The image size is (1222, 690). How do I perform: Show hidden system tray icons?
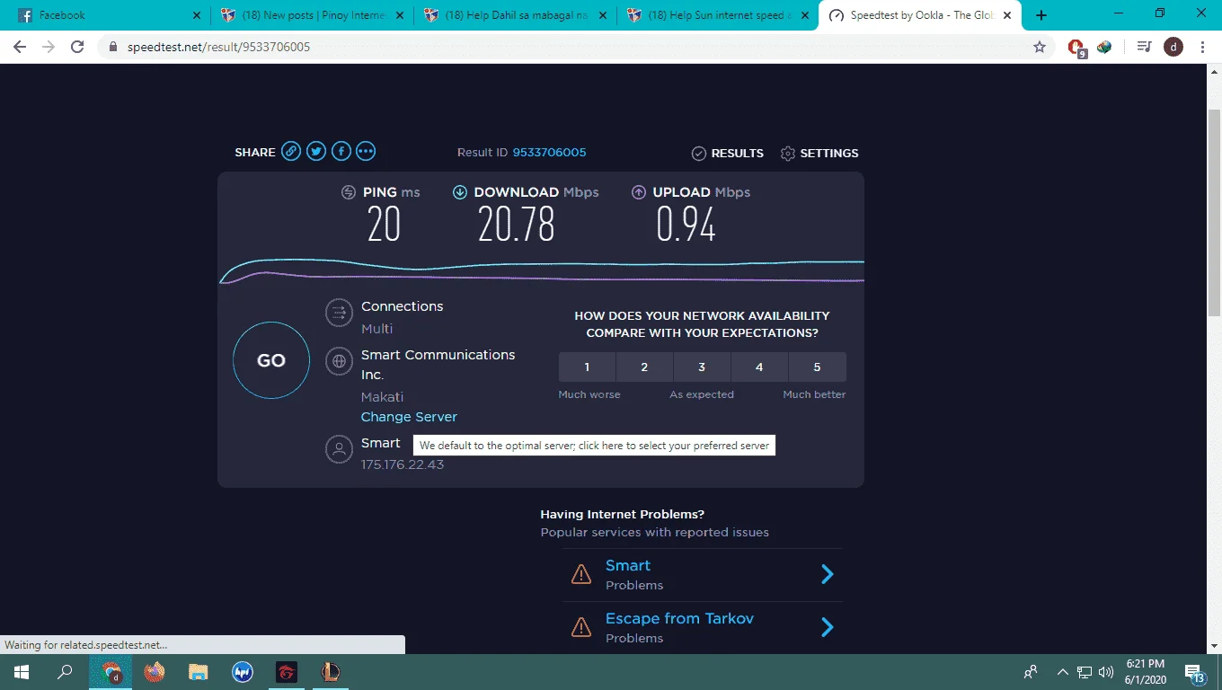1063,672
